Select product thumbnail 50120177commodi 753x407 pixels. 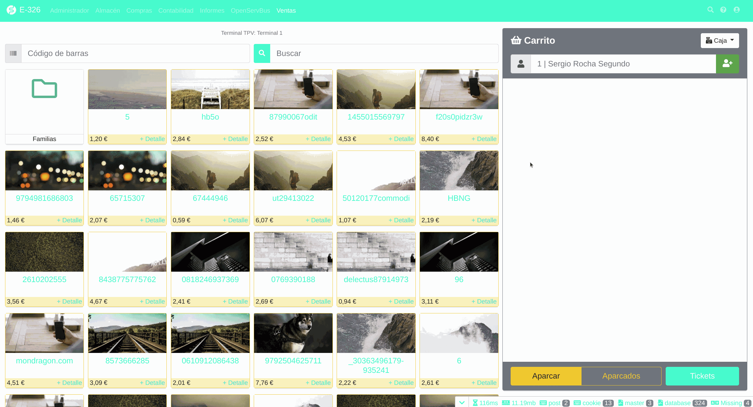click(x=376, y=171)
